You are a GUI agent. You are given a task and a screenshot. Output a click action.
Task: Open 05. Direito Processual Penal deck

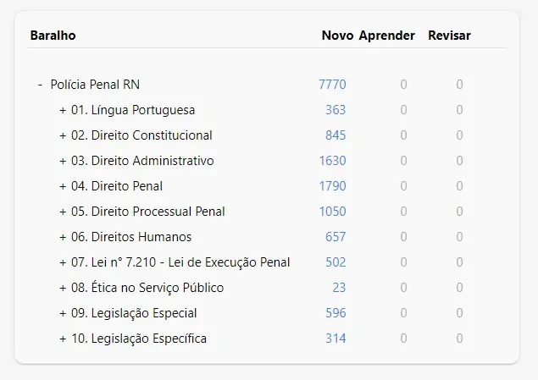148,212
